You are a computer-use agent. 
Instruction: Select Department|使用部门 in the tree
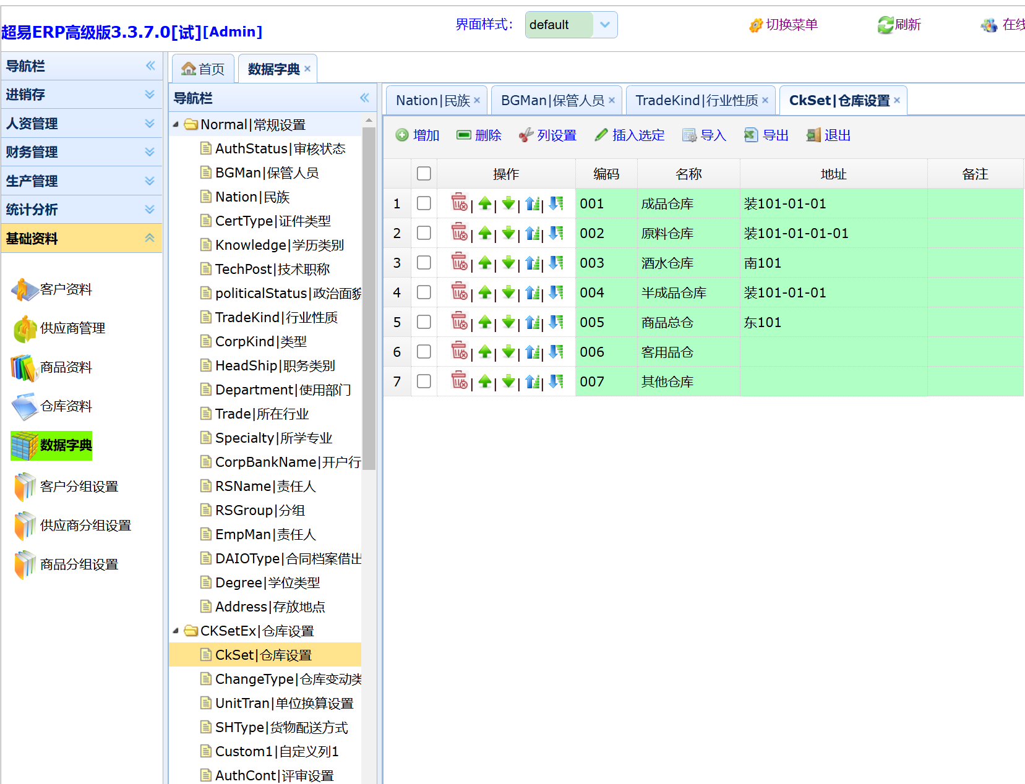282,390
